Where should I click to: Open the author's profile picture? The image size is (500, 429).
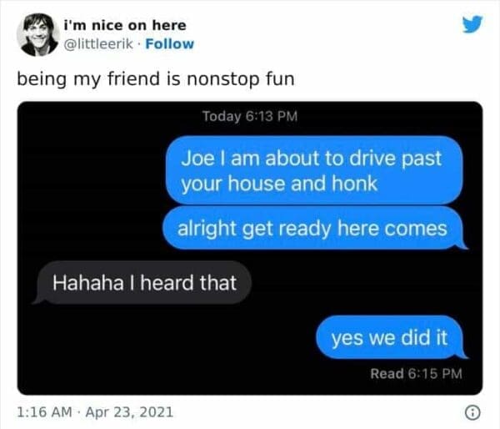click(38, 34)
